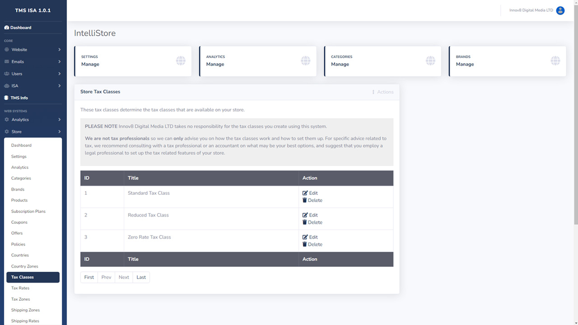Open Shipping Zones in the Store submenu
Image resolution: width=578 pixels, height=325 pixels.
pos(33,310)
